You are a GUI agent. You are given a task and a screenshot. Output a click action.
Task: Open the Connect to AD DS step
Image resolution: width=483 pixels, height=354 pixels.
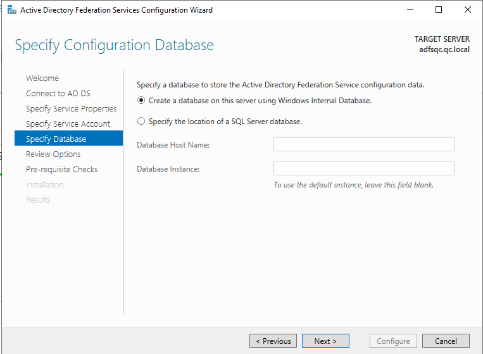(x=58, y=94)
